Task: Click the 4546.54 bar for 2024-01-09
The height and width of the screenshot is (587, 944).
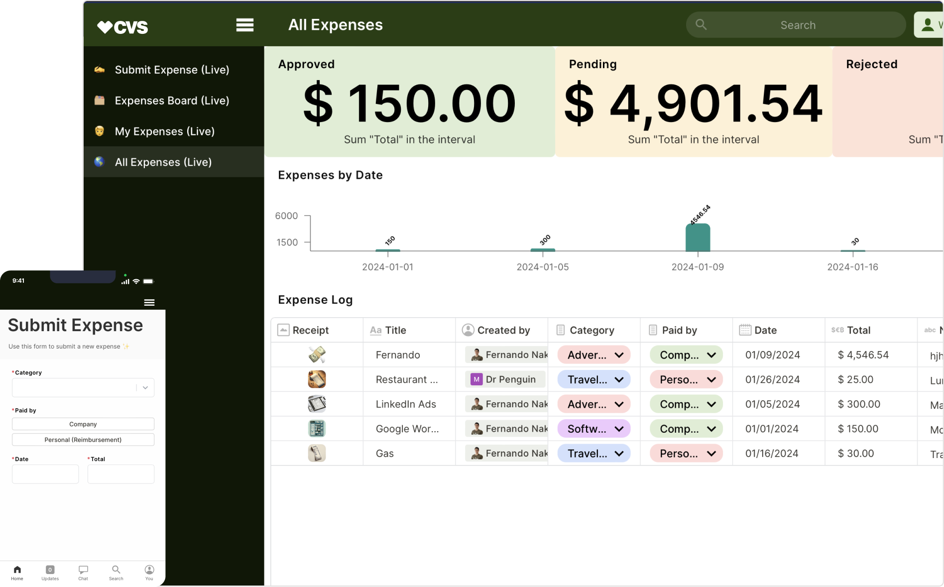Action: (x=698, y=238)
